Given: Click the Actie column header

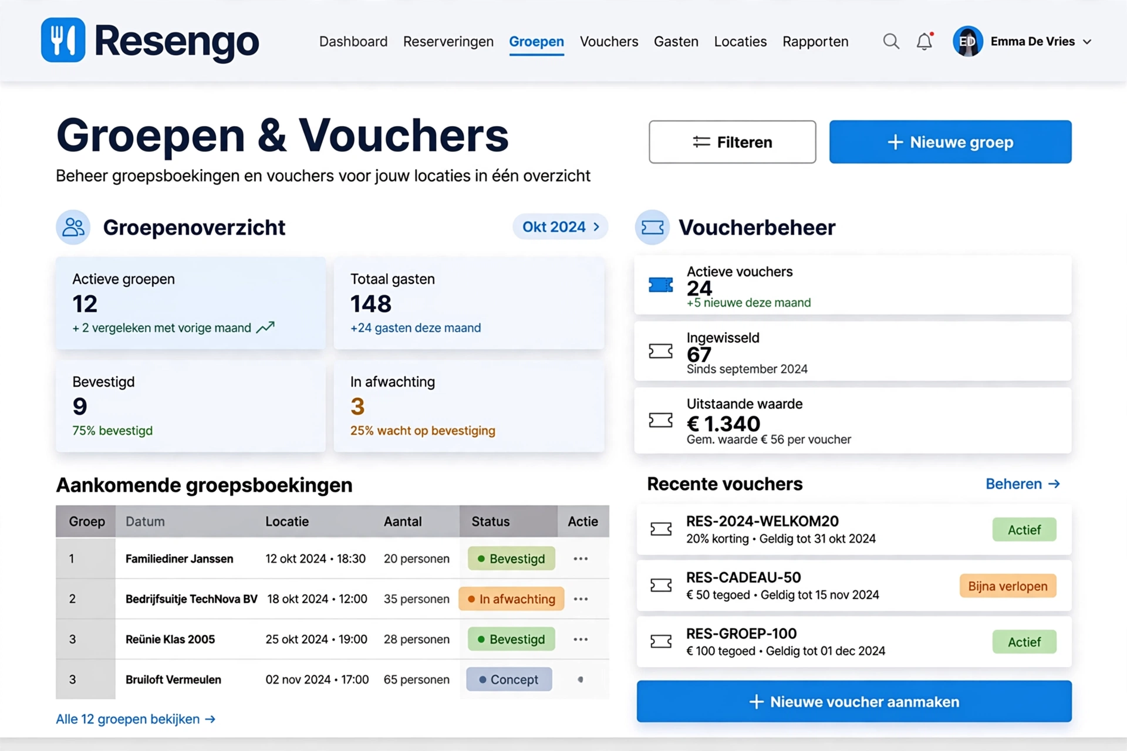Looking at the screenshot, I should coord(583,522).
